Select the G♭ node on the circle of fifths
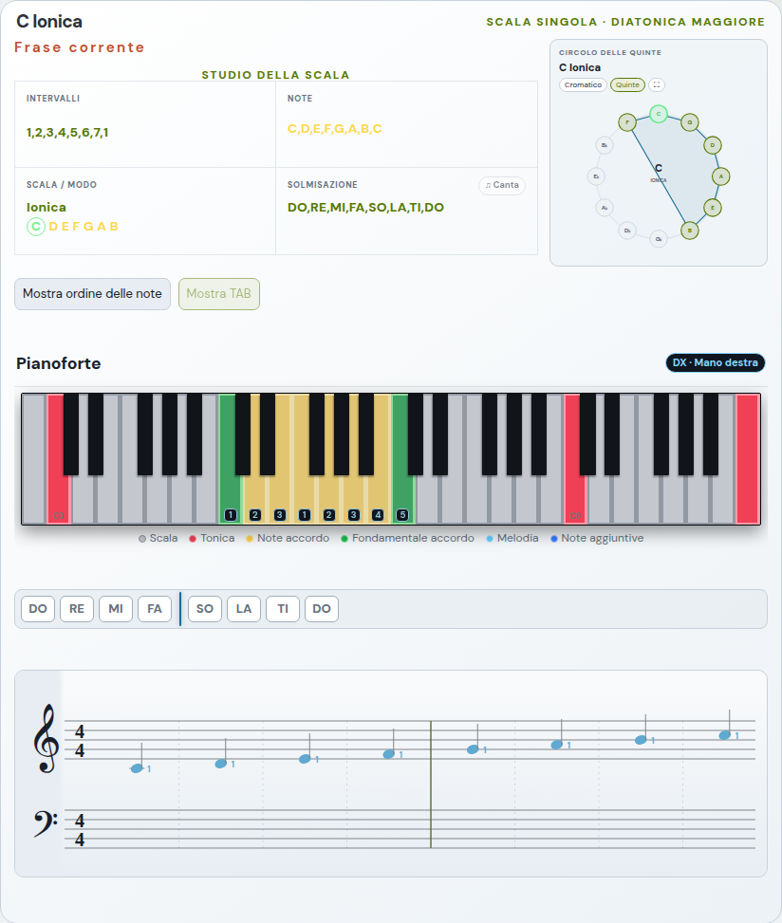 [x=659, y=238]
